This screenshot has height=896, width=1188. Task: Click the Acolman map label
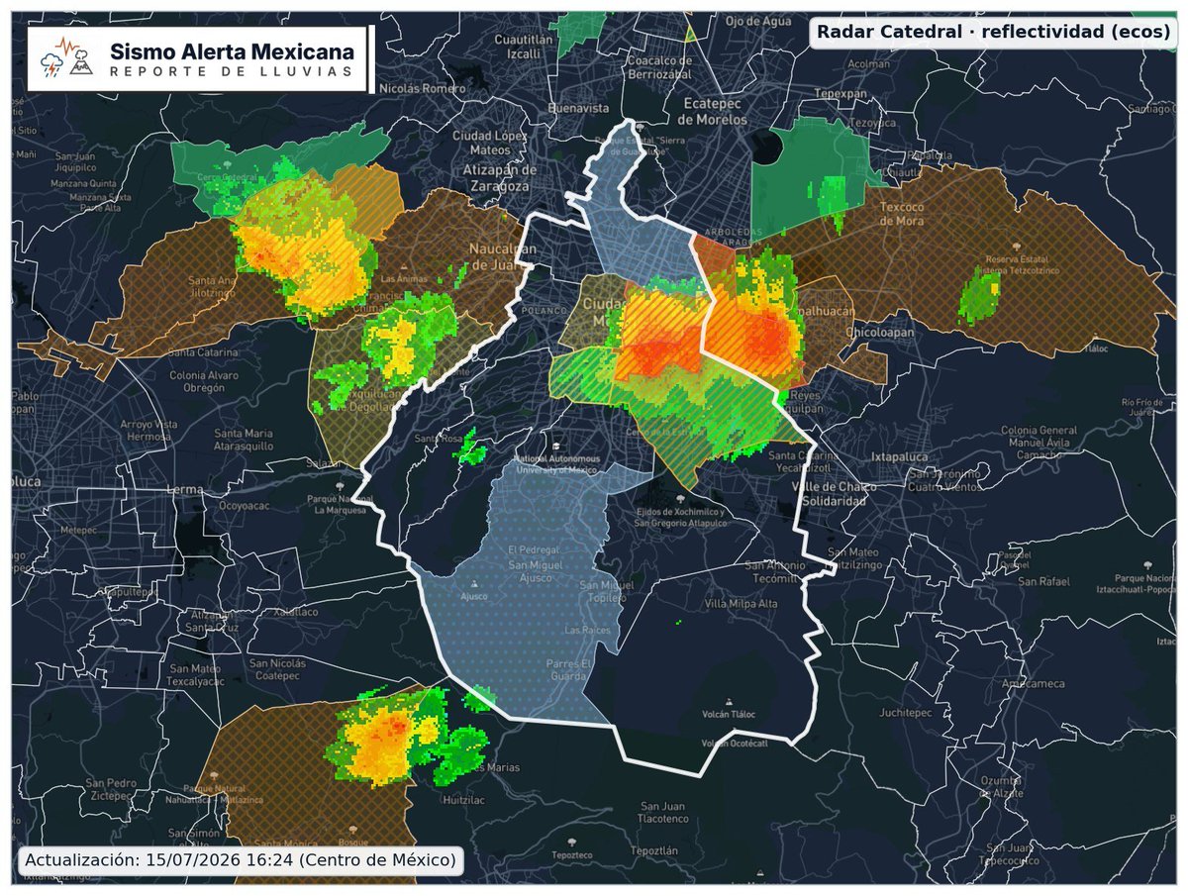[869, 63]
